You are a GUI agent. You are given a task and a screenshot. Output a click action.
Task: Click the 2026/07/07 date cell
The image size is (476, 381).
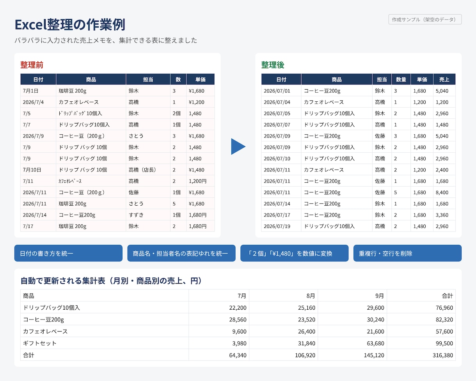pyautogui.click(x=281, y=125)
